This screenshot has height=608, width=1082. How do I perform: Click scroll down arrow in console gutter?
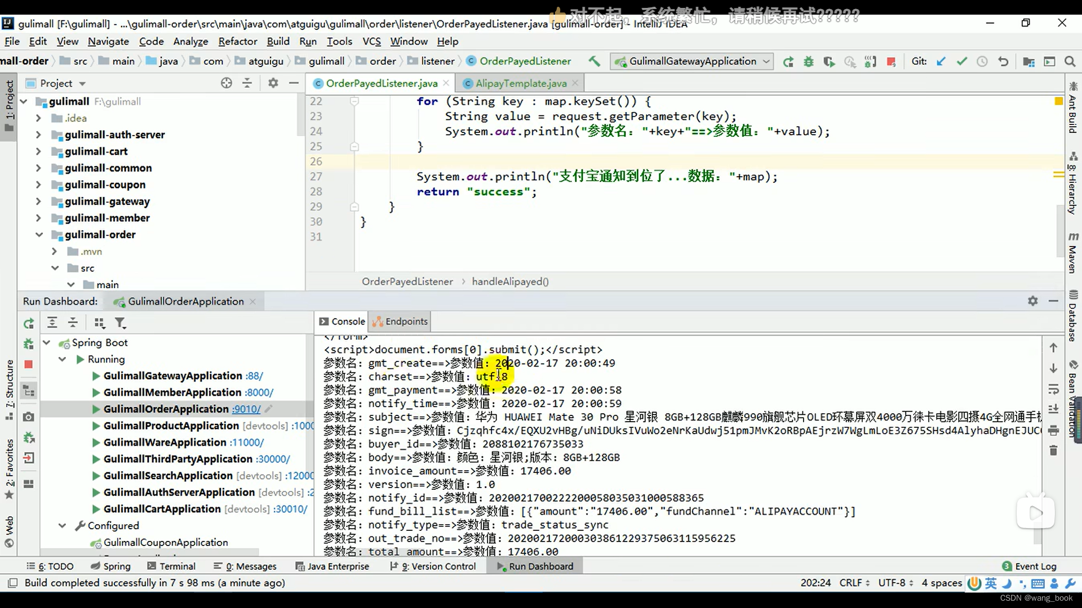[1053, 368]
